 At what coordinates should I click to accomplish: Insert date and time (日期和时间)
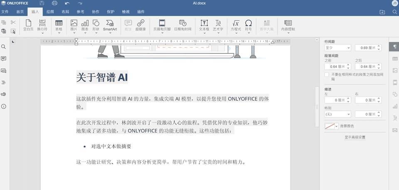[x=183, y=25]
